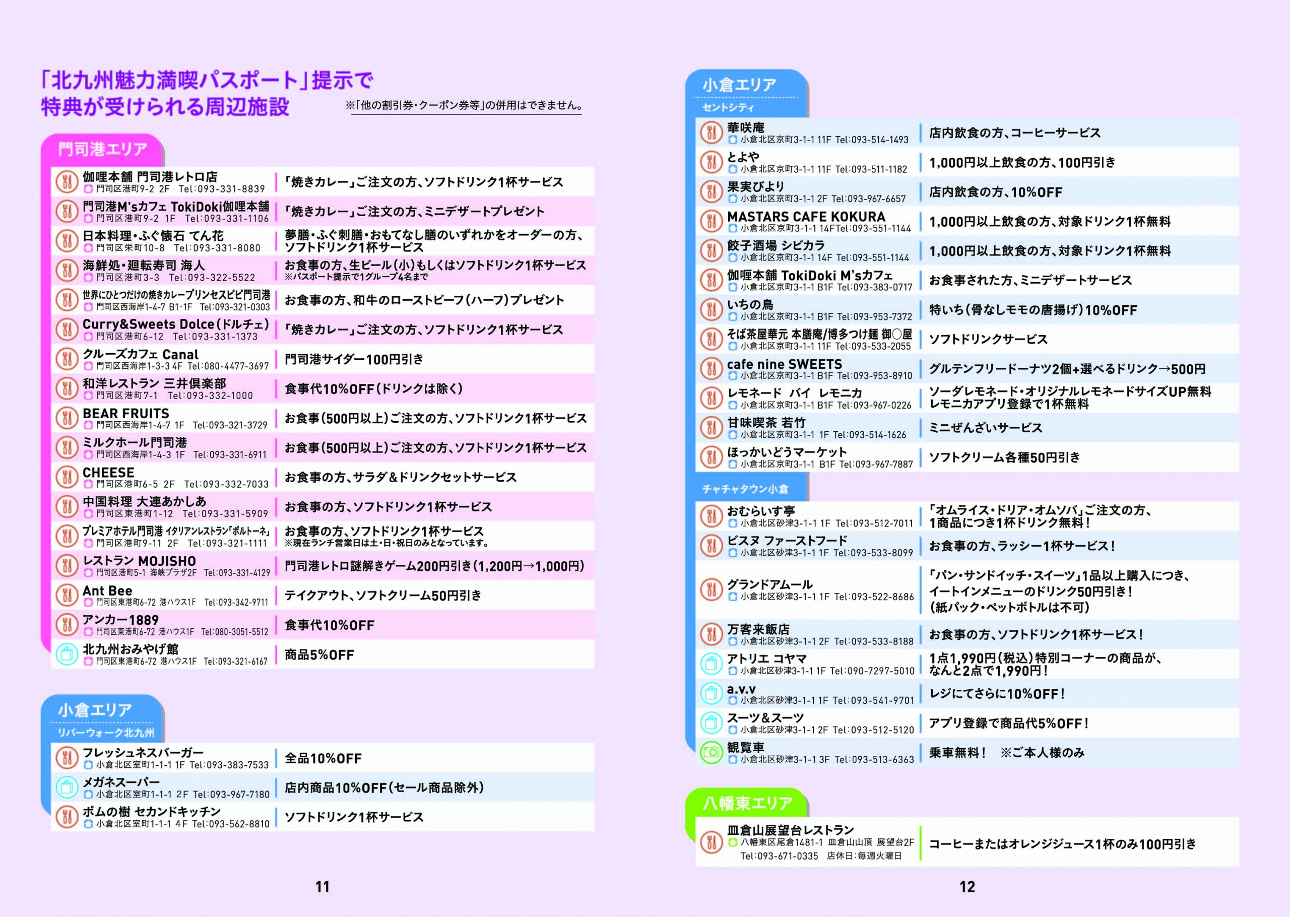Image resolution: width=1290 pixels, height=917 pixels.
Task: Click the restaurant icon beside 伽哩本舗 門司港レトロ店
Action: point(67,182)
